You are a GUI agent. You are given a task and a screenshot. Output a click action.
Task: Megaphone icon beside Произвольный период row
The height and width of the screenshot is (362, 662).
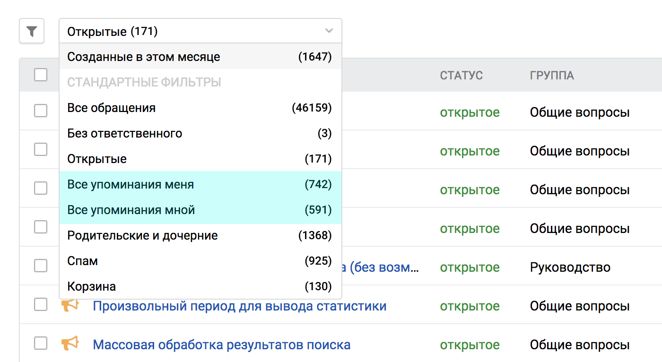tap(70, 306)
